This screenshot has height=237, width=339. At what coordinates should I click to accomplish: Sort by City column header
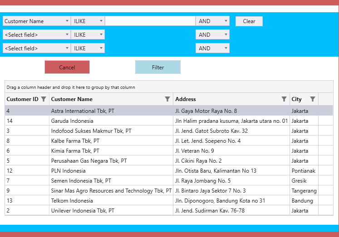296,99
